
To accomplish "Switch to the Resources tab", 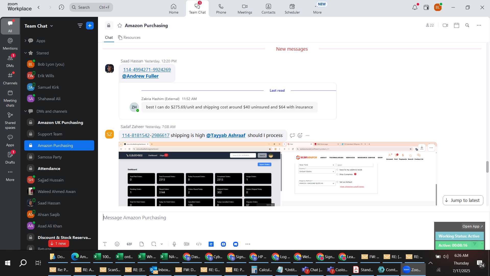I will tap(129, 38).
